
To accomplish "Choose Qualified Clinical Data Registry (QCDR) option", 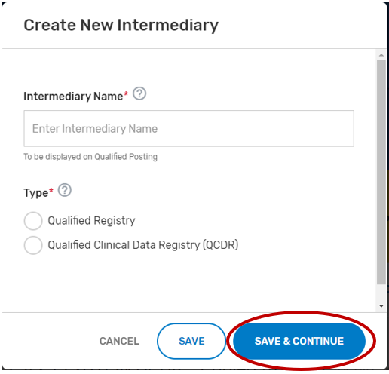I will pos(33,245).
